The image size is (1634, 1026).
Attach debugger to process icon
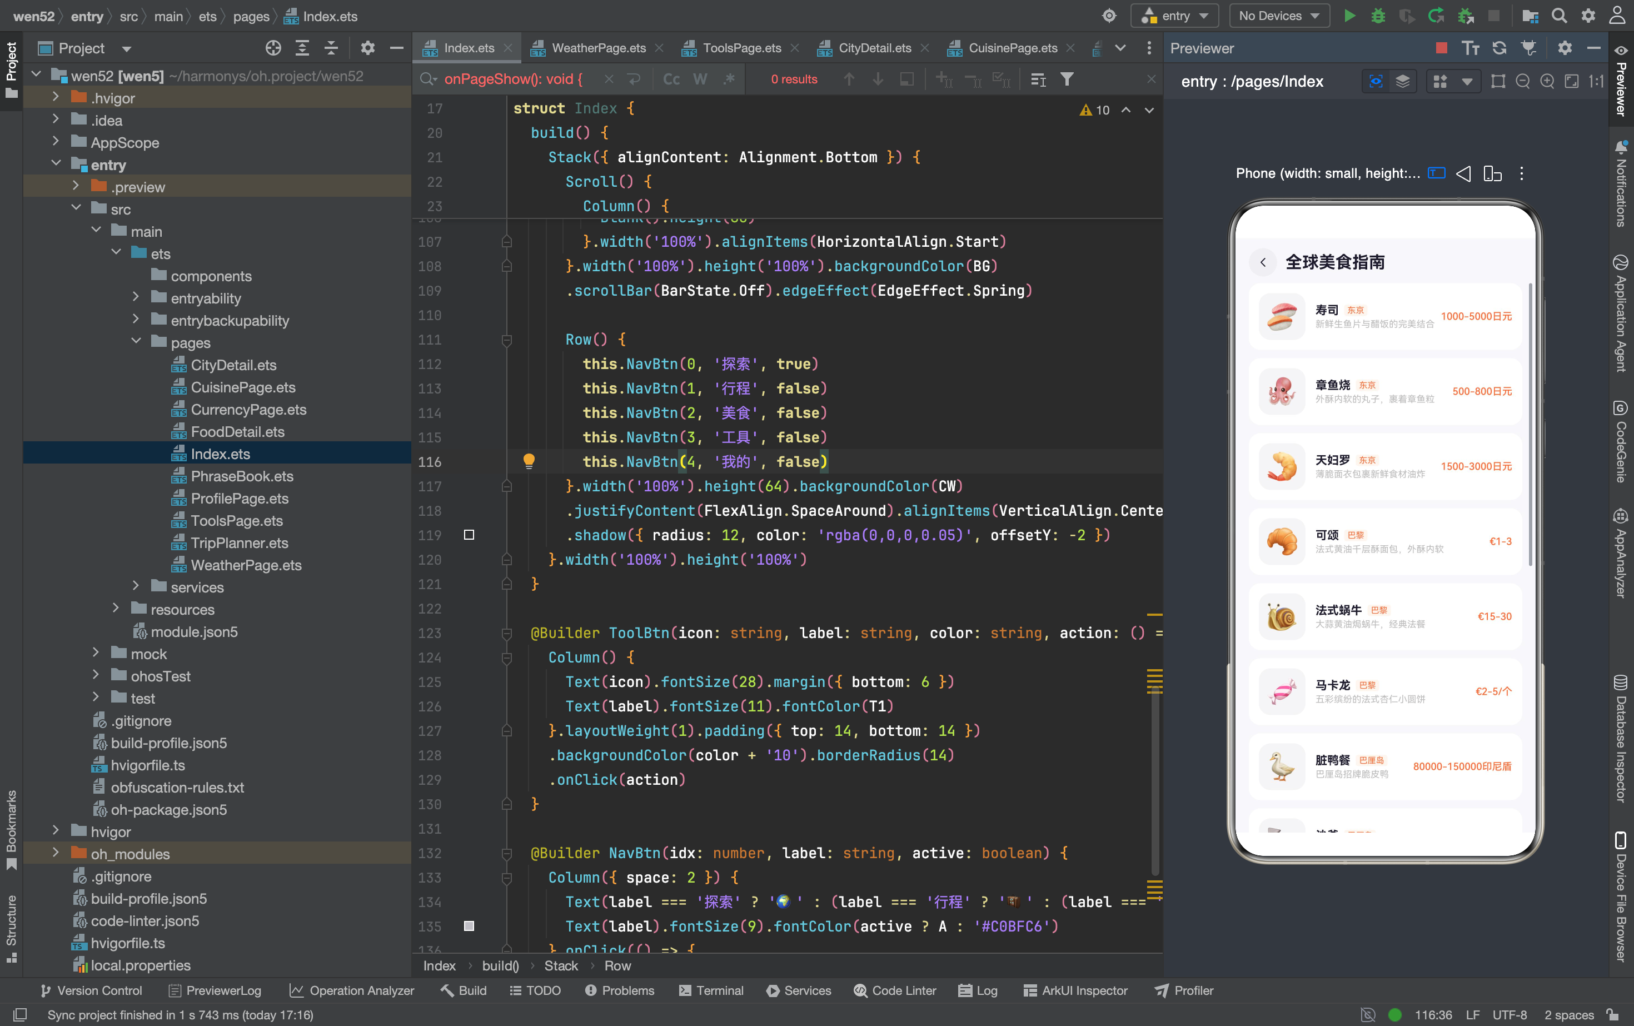[x=1466, y=16]
